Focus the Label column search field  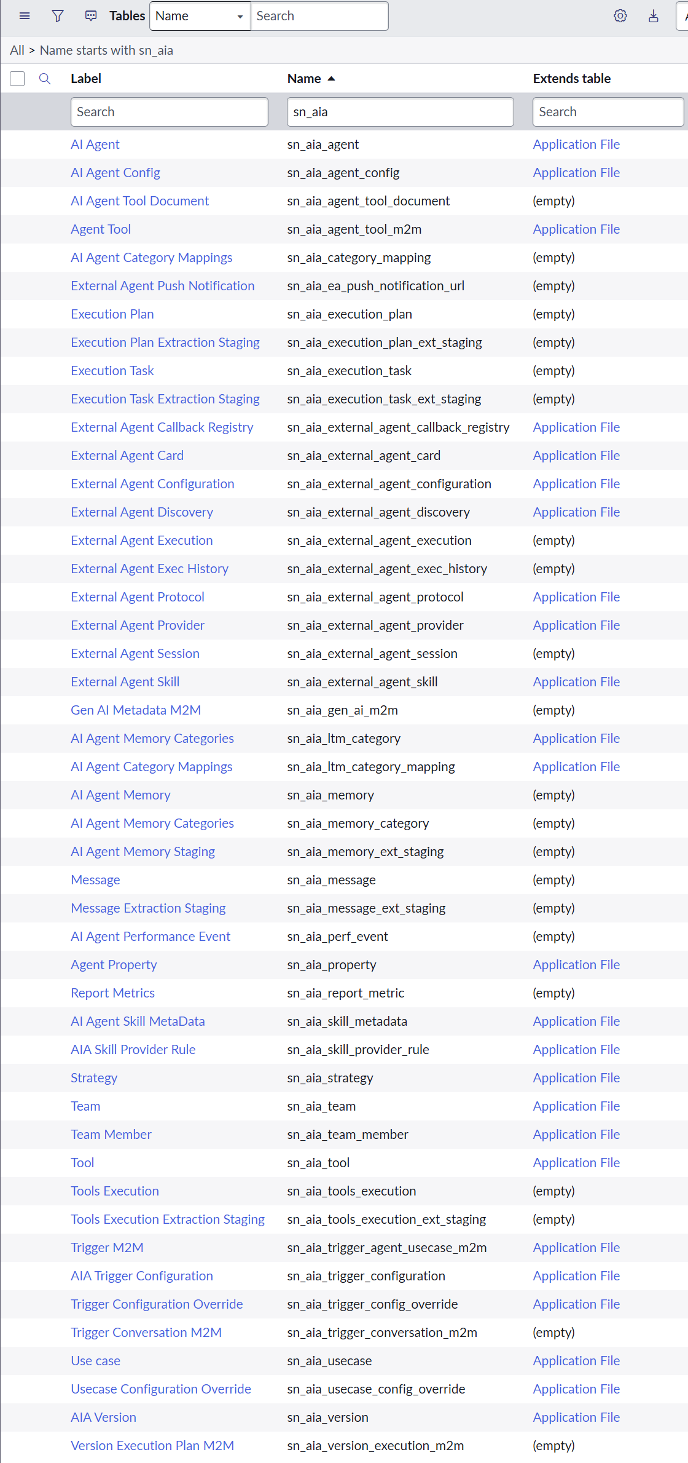pyautogui.click(x=170, y=112)
